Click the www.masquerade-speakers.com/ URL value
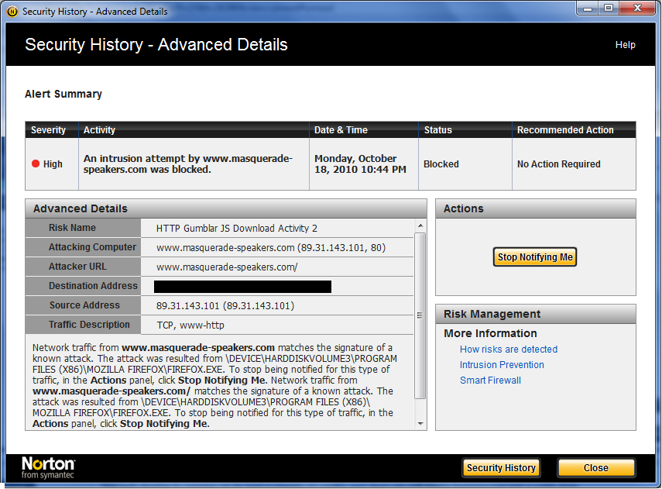 point(227,267)
